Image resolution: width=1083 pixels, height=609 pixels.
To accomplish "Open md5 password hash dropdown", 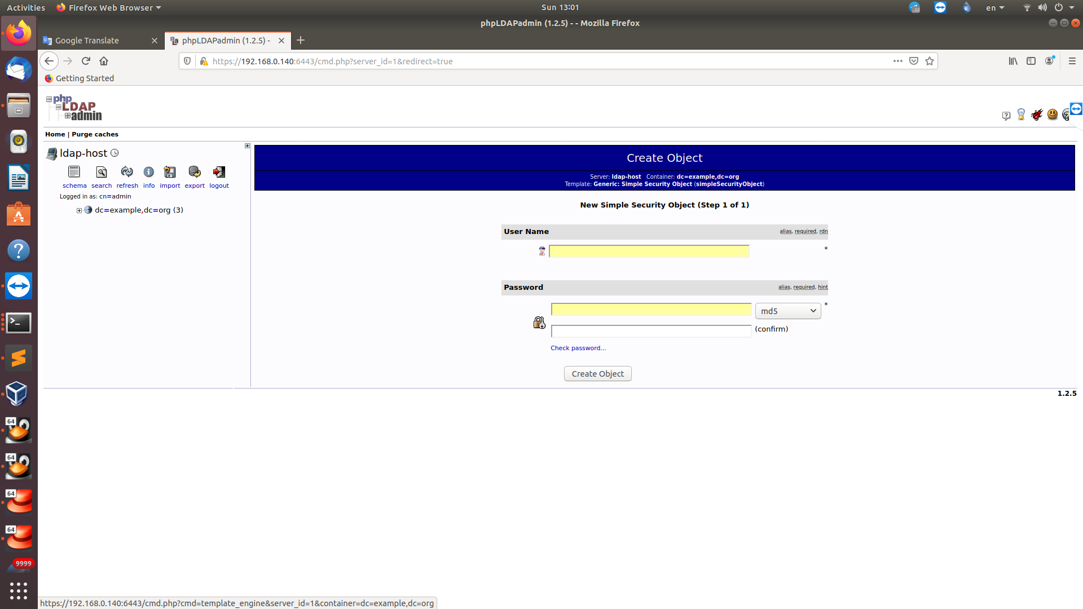I will [x=788, y=311].
